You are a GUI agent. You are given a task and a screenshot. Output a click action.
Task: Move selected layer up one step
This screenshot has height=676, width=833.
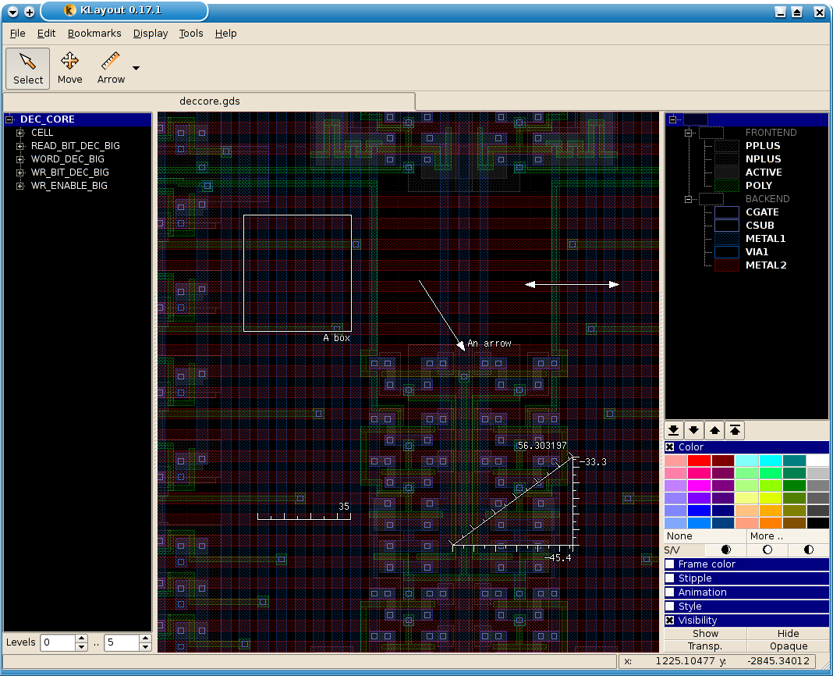pos(714,430)
